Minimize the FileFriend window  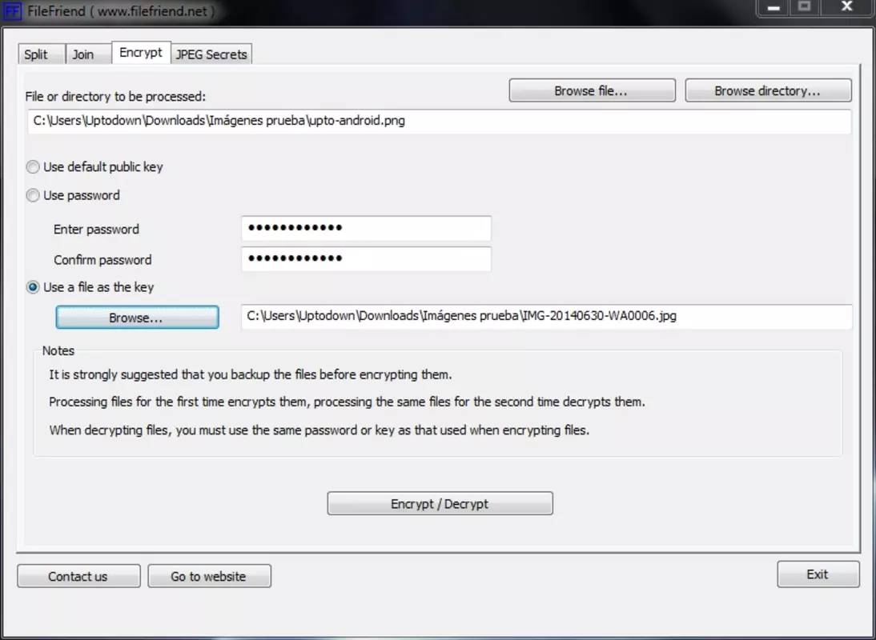[774, 7]
